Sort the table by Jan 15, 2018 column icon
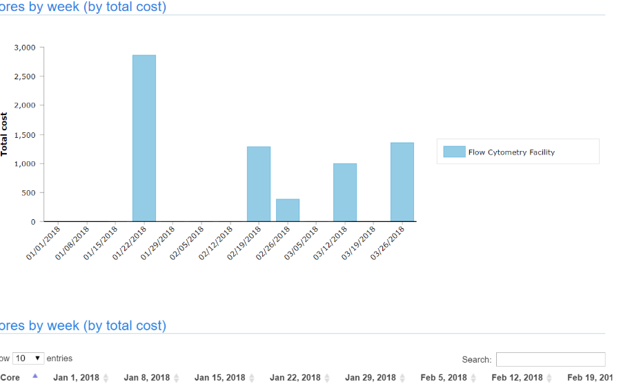621x384 pixels. point(251,378)
